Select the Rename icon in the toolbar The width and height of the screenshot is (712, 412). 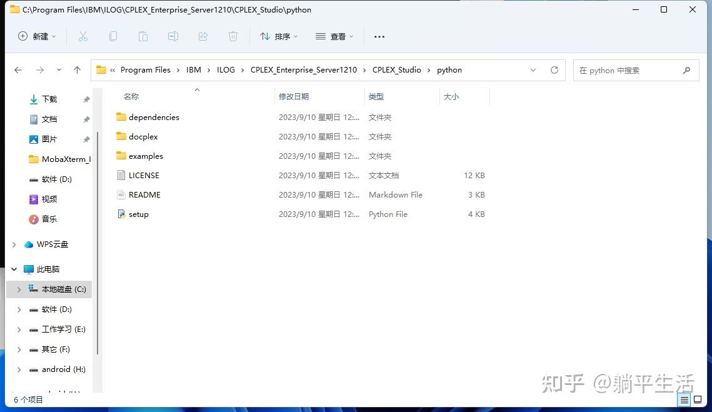(x=173, y=36)
